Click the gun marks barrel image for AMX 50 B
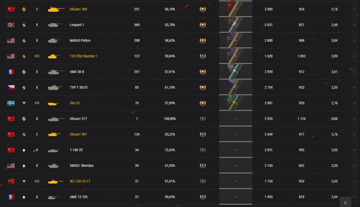Screen dimensions: 360x207 [x=235, y=72]
